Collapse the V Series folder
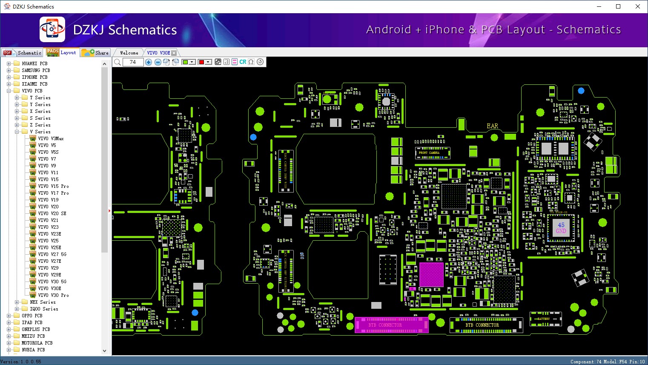 [17, 132]
